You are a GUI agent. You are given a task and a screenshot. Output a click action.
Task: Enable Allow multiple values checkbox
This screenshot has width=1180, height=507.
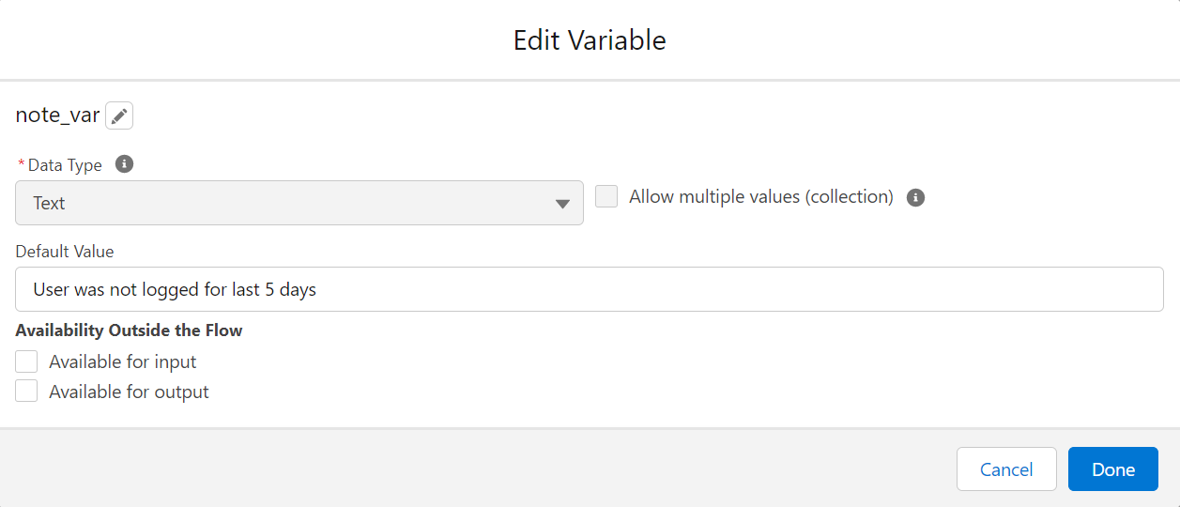tap(606, 197)
